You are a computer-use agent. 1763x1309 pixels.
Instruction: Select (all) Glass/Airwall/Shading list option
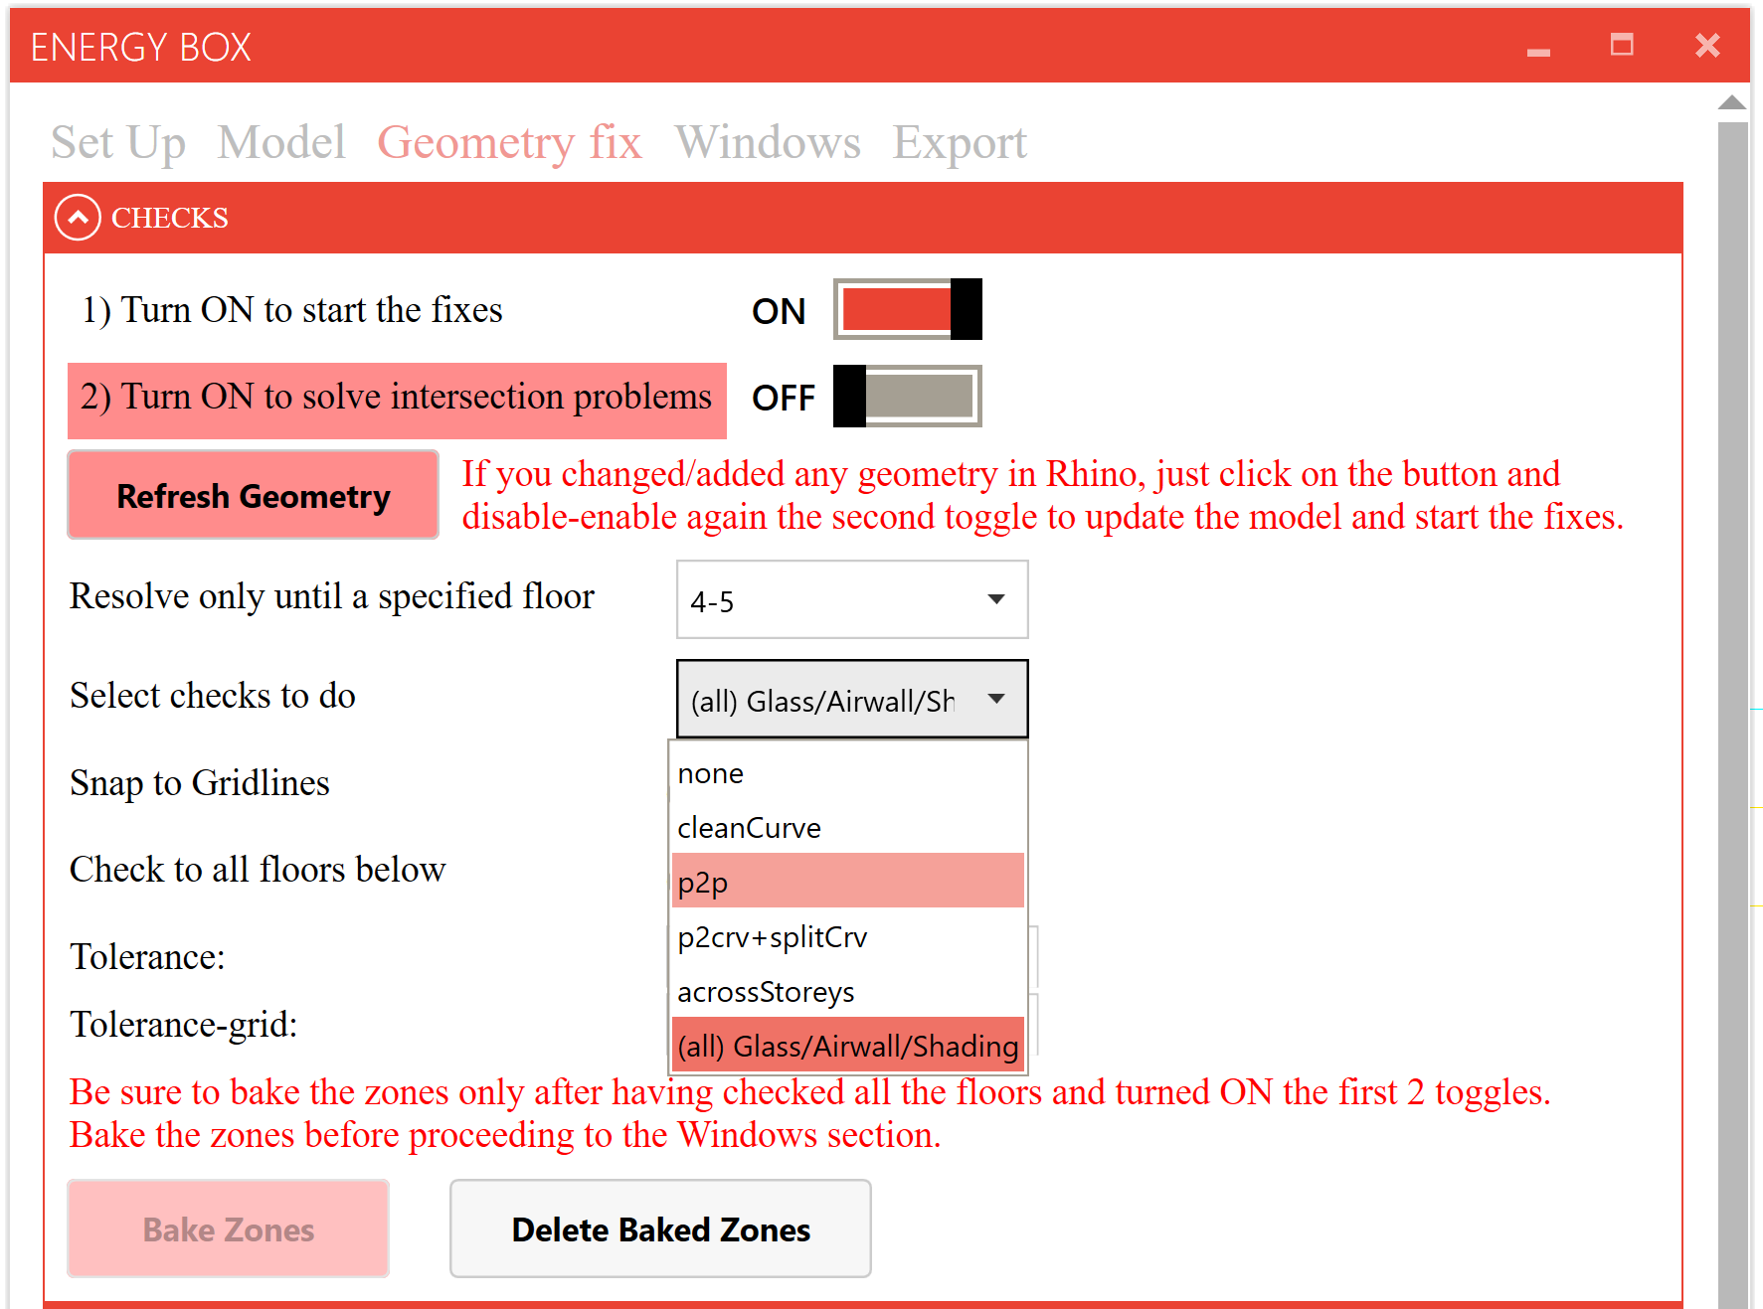pyautogui.click(x=847, y=1046)
